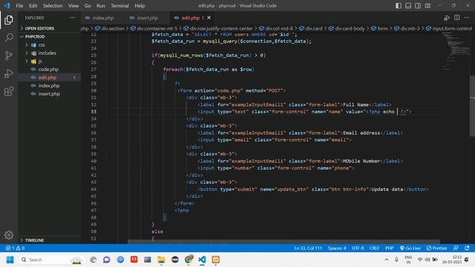Split the editor to the right
Image resolution: width=475 pixels, height=267 pixels.
click(x=457, y=18)
